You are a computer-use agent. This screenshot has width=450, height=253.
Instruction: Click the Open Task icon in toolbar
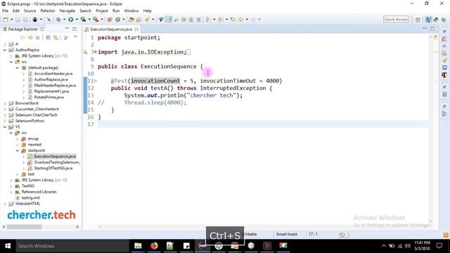[x=139, y=20]
